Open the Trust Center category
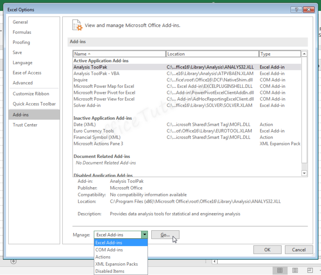 (25, 125)
